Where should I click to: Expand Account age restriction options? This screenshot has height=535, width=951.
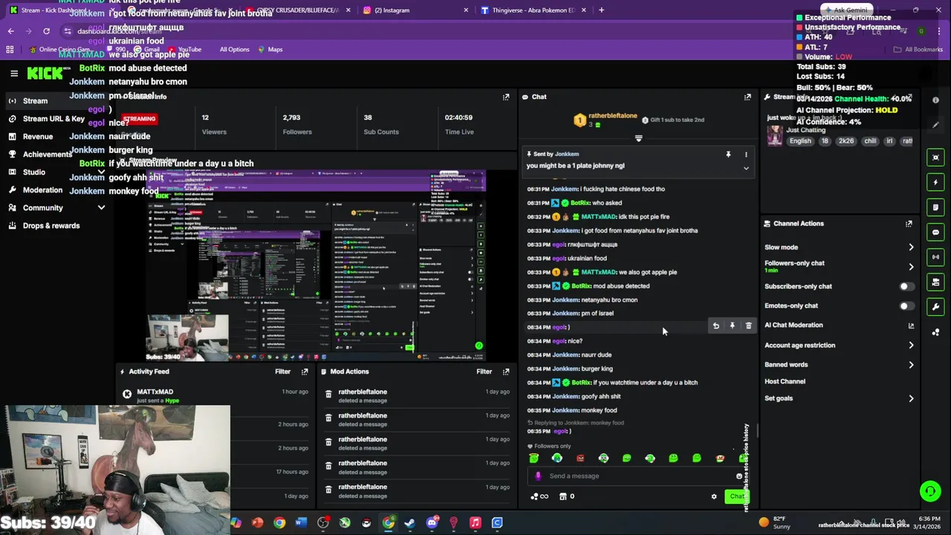click(x=911, y=346)
